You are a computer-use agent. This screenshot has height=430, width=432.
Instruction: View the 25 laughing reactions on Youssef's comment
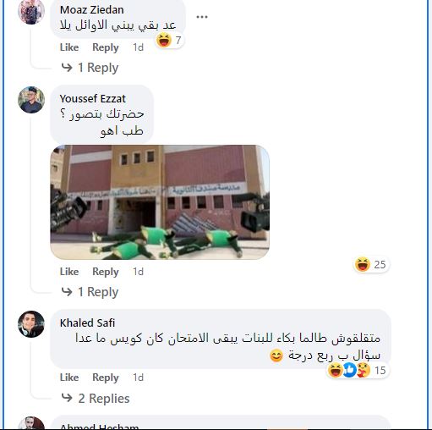371,264
